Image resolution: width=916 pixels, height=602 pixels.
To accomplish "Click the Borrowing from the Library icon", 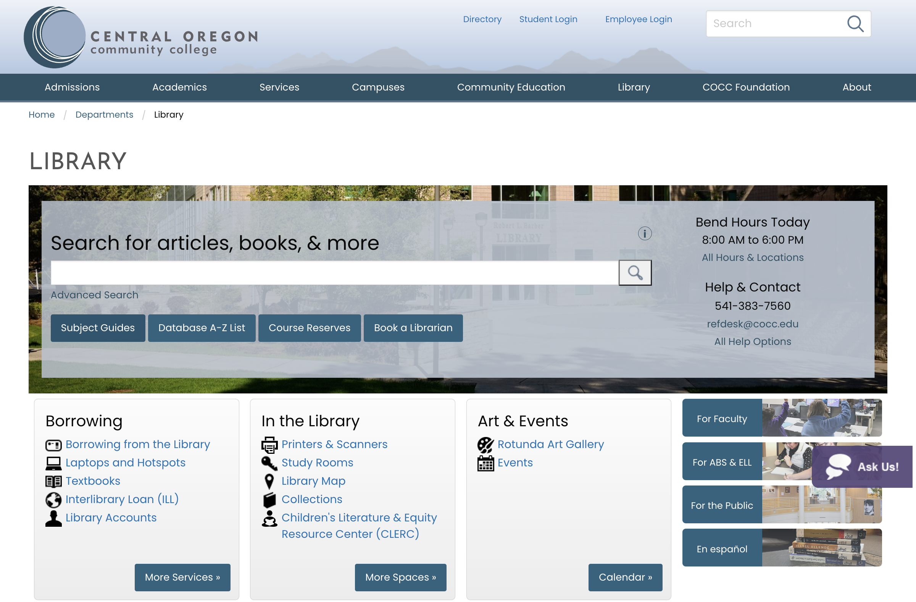I will click(x=54, y=444).
